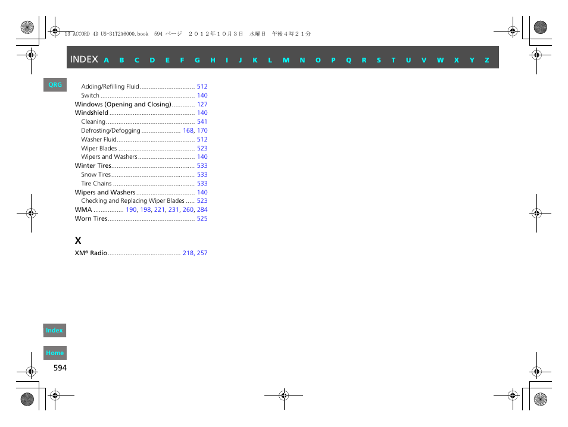Jump to index letter I
The image size is (568, 427).
coord(227,60)
